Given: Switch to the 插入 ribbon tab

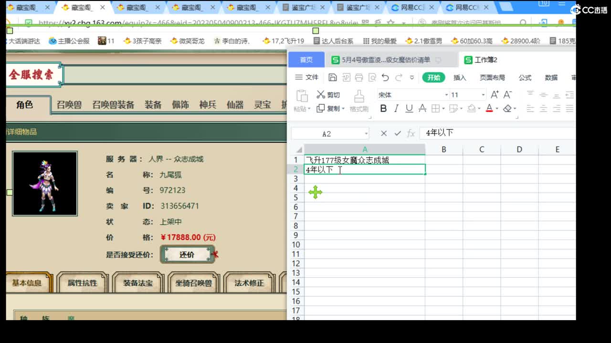Looking at the screenshot, I should [459, 77].
